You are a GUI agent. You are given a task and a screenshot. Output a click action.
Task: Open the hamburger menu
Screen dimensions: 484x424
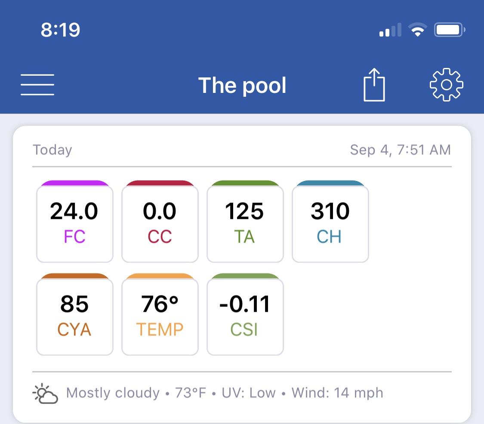click(37, 85)
